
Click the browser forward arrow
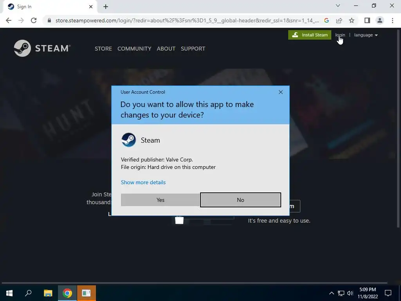pos(21,20)
